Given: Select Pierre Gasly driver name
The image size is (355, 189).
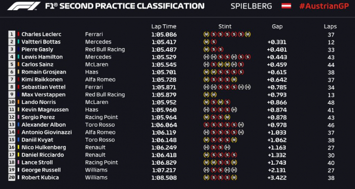Looking at the screenshot, I should (x=38, y=50).
